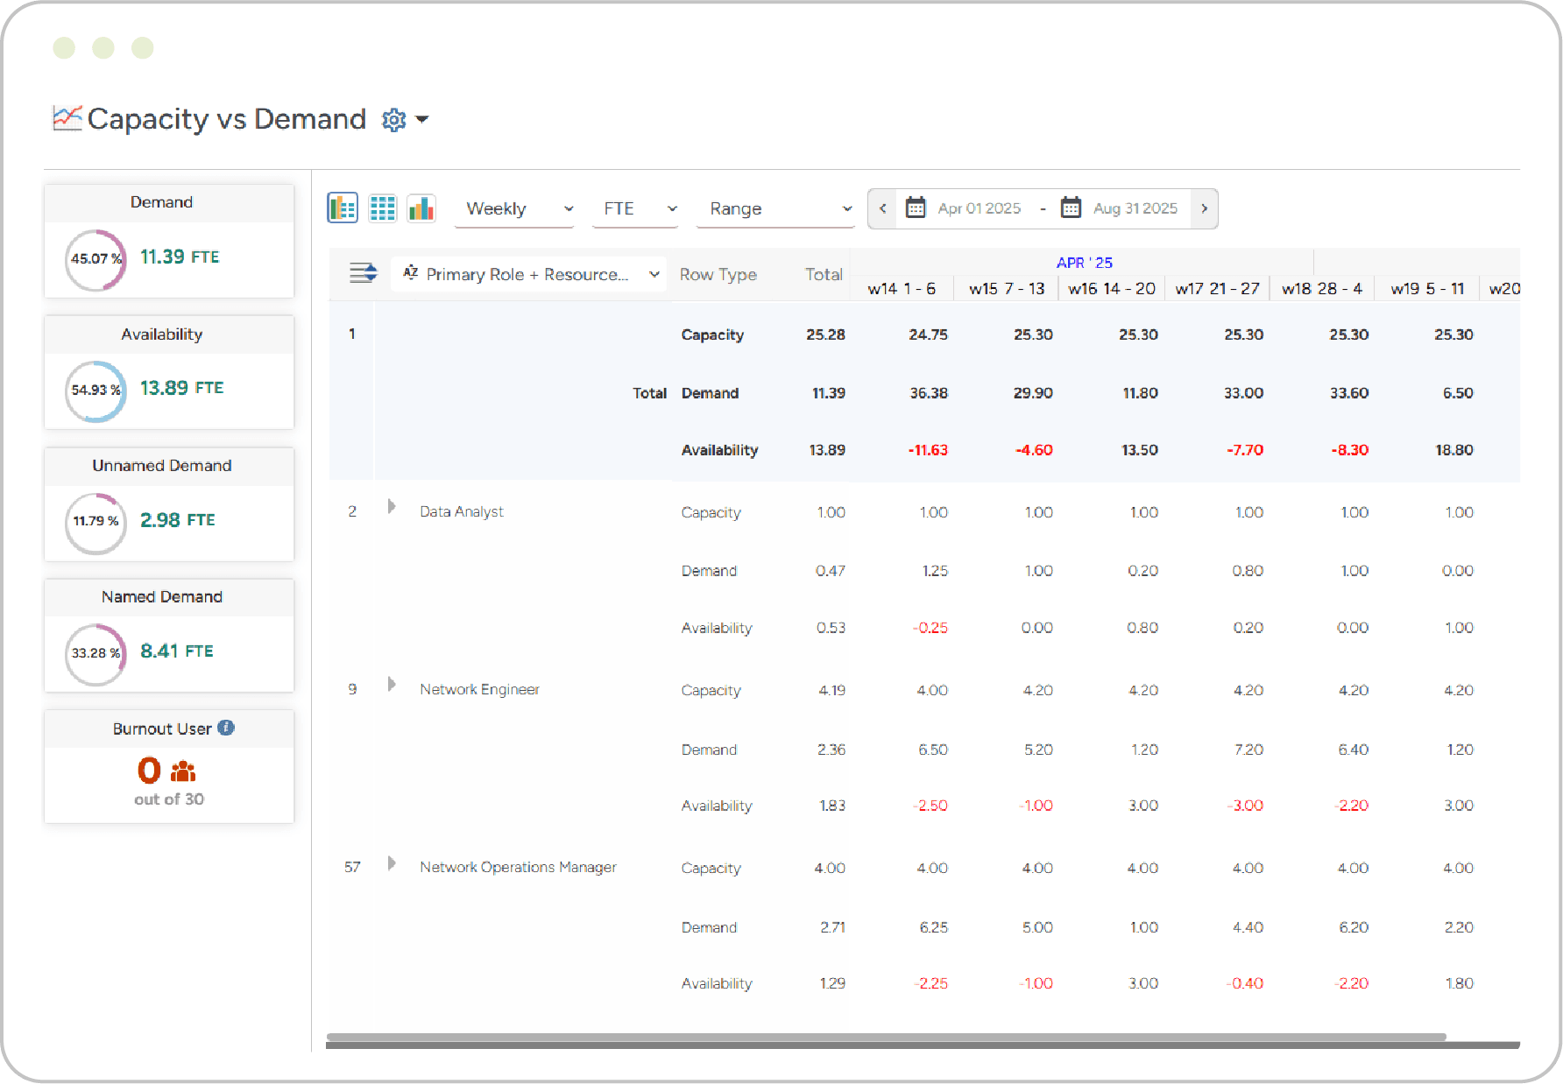The image size is (1563, 1084).
Task: Click the w15 7 - 13 week header
Action: (1007, 288)
